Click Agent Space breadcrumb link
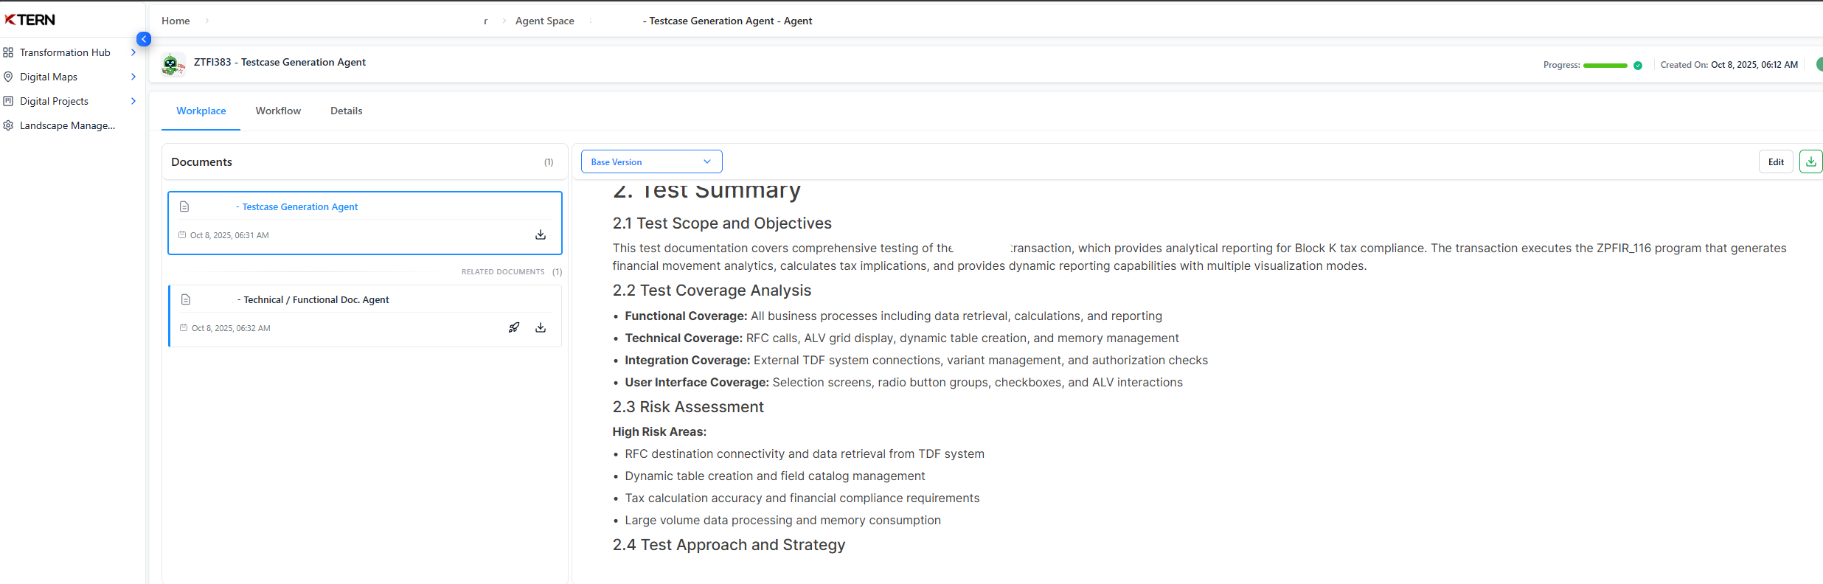1823x584 pixels. point(544,21)
